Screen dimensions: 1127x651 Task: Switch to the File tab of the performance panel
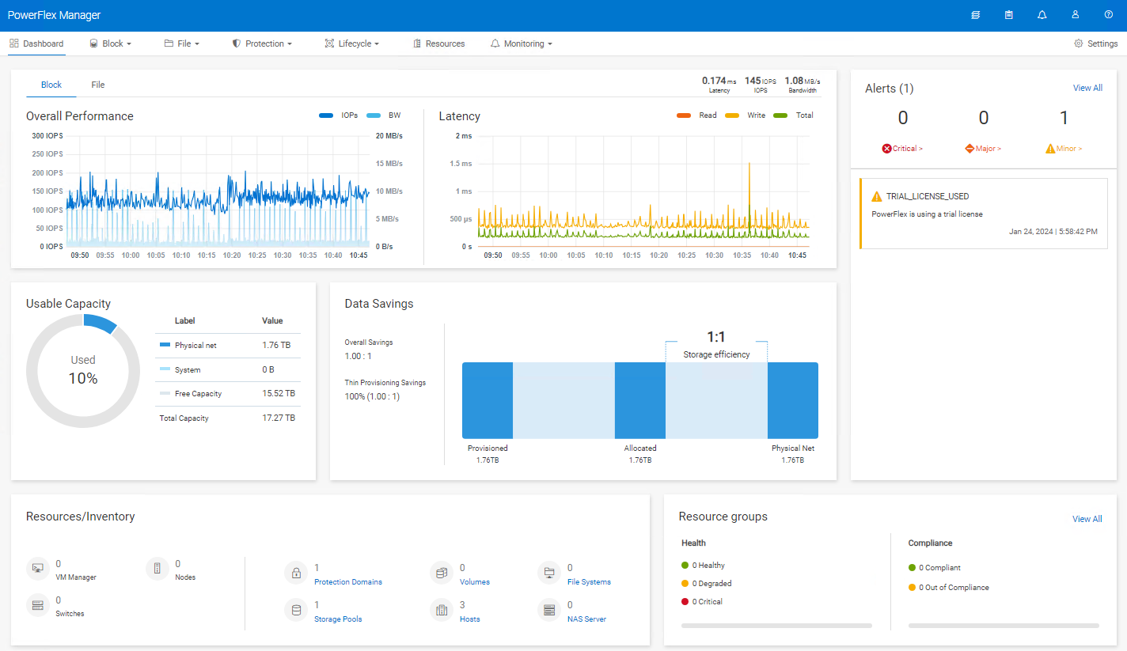(x=97, y=85)
